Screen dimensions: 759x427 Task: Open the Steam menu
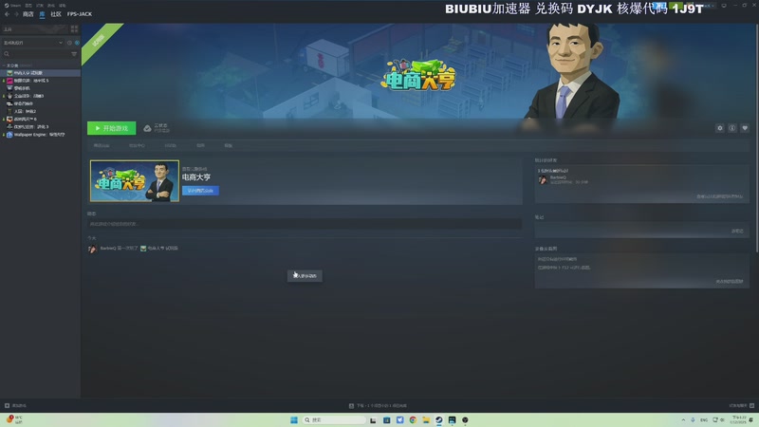click(12, 6)
